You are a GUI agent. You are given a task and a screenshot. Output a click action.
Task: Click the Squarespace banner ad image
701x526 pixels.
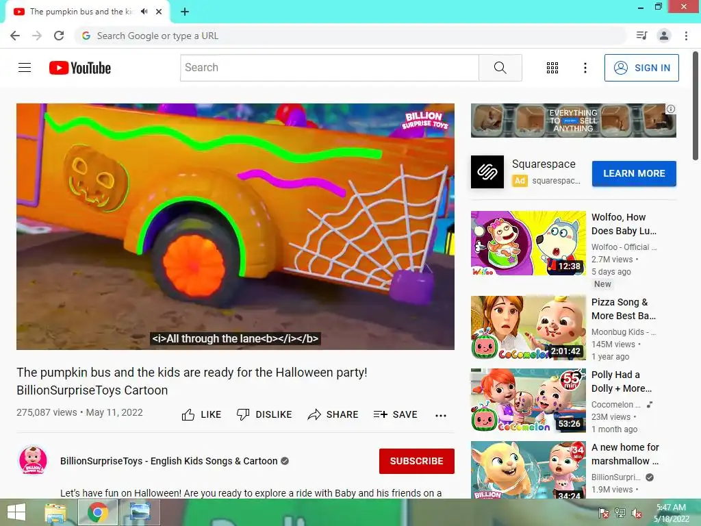574,121
